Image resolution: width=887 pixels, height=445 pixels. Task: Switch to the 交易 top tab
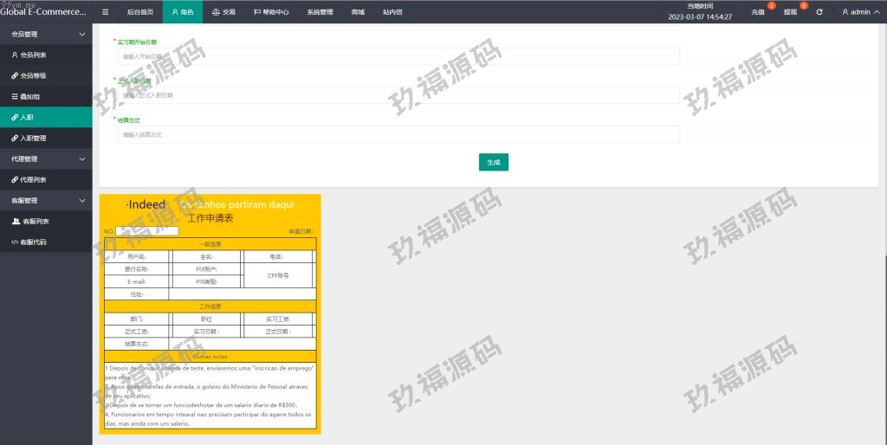pyautogui.click(x=223, y=12)
